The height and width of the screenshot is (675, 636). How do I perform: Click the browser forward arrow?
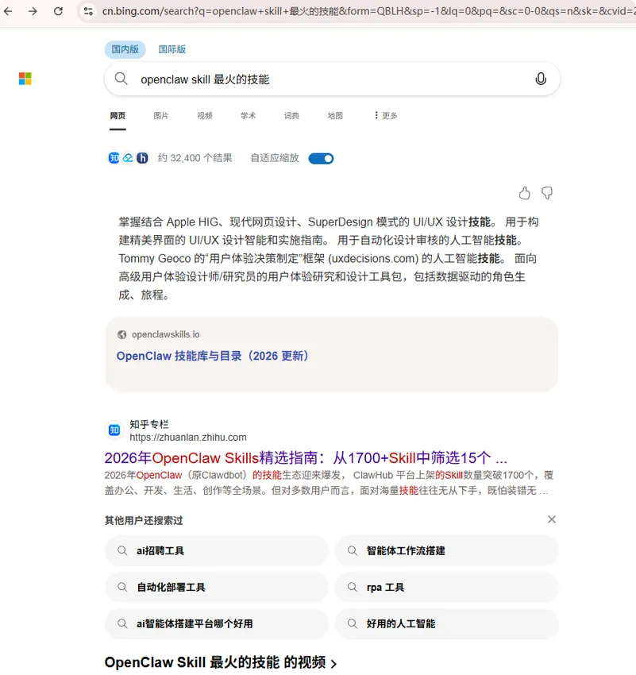coord(33,11)
